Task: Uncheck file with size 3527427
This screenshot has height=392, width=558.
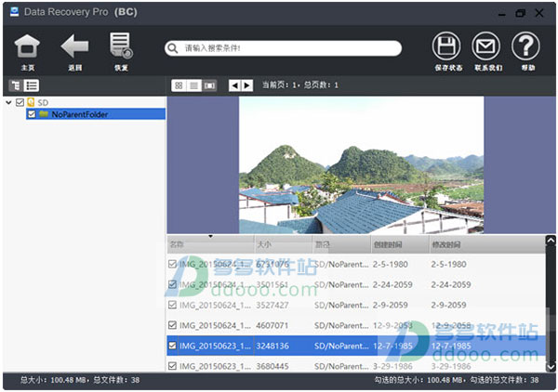Action: point(172,305)
